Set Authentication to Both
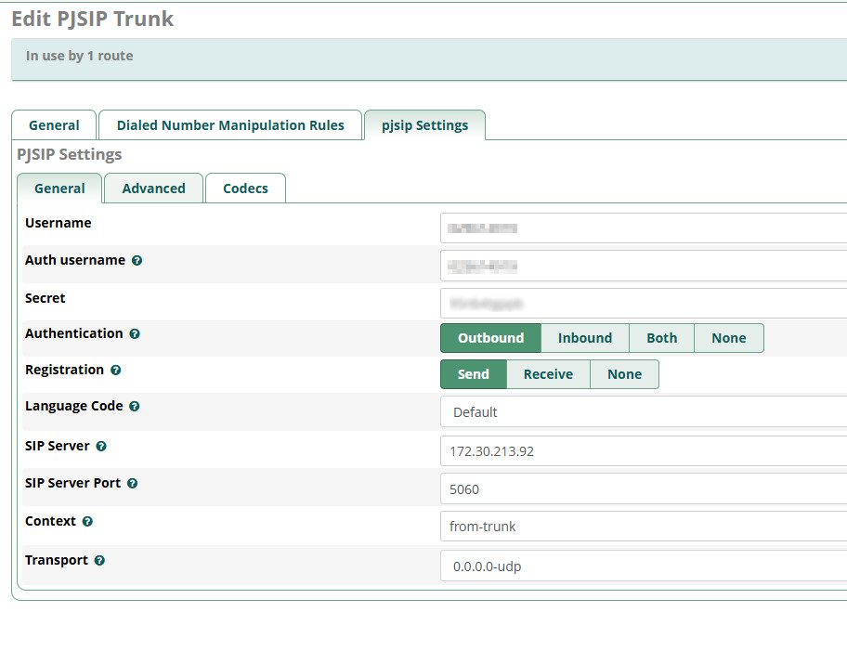Viewport: 847px width, 664px height. (x=661, y=338)
